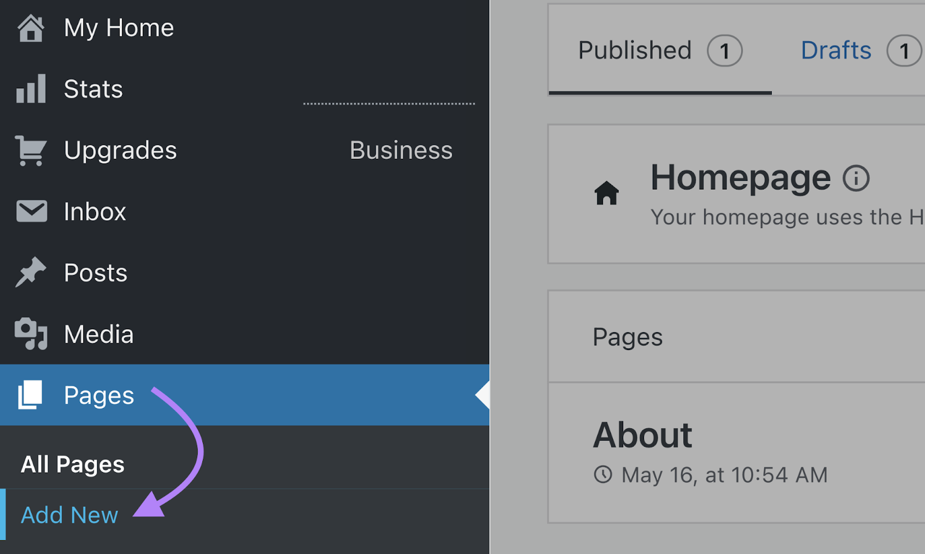Open Media using the gear-camera icon
This screenshot has width=925, height=554.
pyautogui.click(x=31, y=334)
